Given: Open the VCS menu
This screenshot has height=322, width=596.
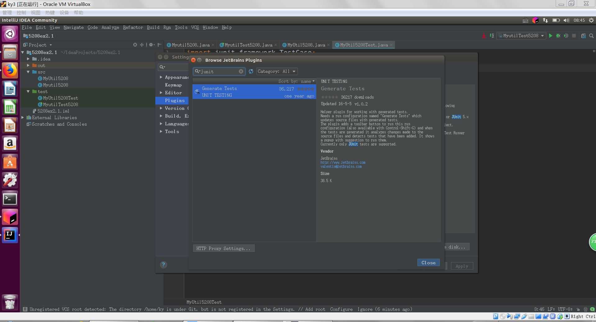Looking at the screenshot, I should 195,27.
